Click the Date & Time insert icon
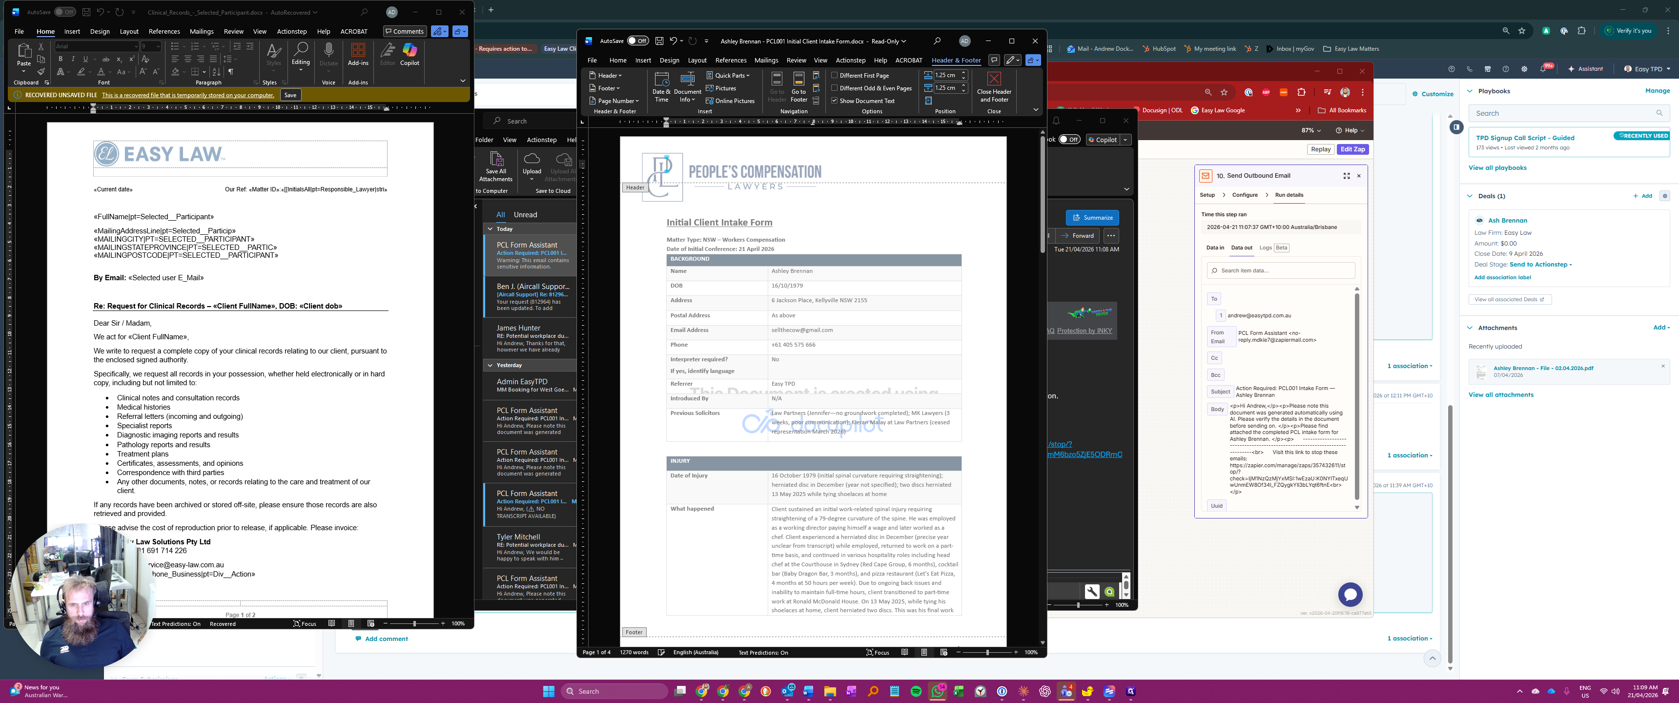This screenshot has width=1679, height=703. 661,80
